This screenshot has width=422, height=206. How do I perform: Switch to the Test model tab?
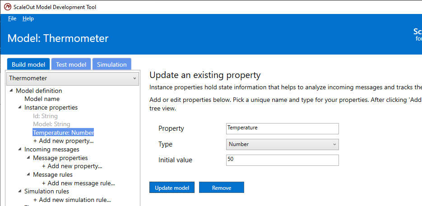71,64
